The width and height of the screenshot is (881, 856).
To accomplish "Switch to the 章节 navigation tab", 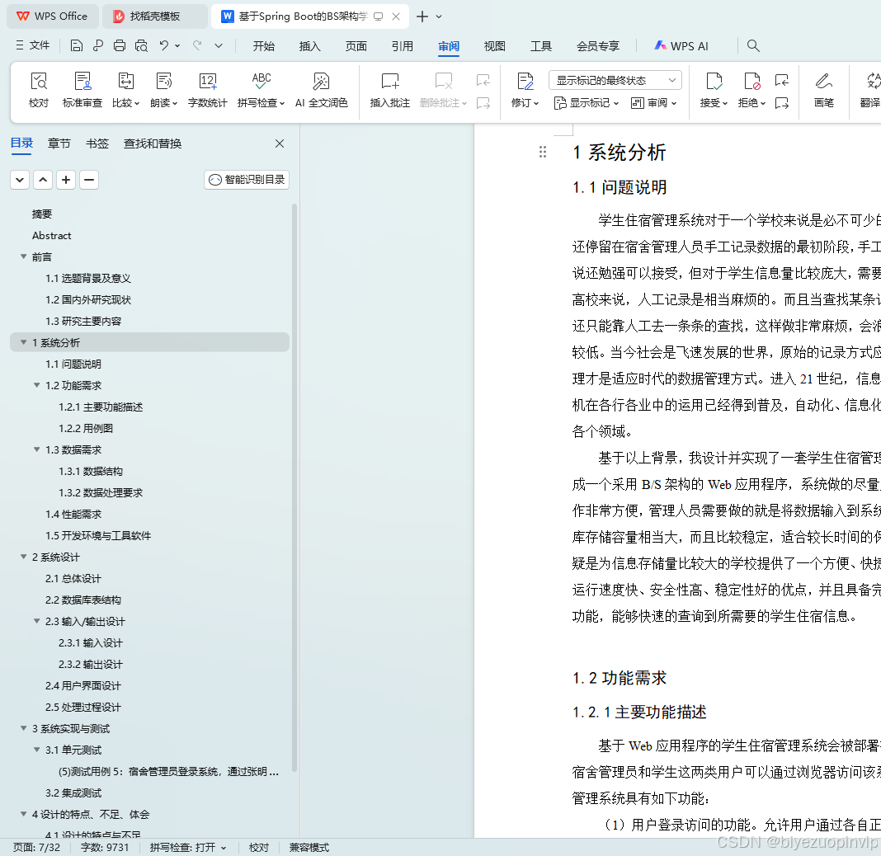I will tap(59, 143).
